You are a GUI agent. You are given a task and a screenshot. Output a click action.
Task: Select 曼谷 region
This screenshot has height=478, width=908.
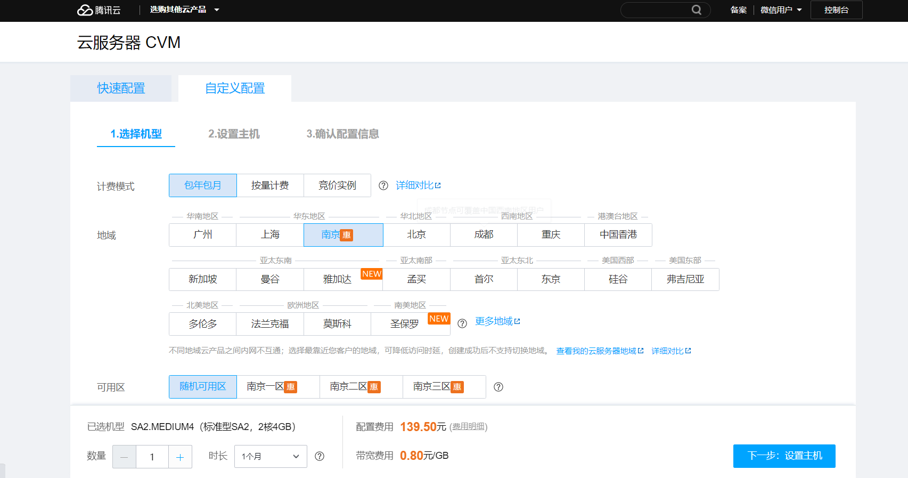270,279
